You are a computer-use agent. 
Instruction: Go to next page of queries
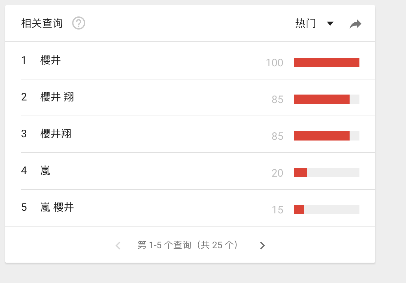pyautogui.click(x=262, y=245)
